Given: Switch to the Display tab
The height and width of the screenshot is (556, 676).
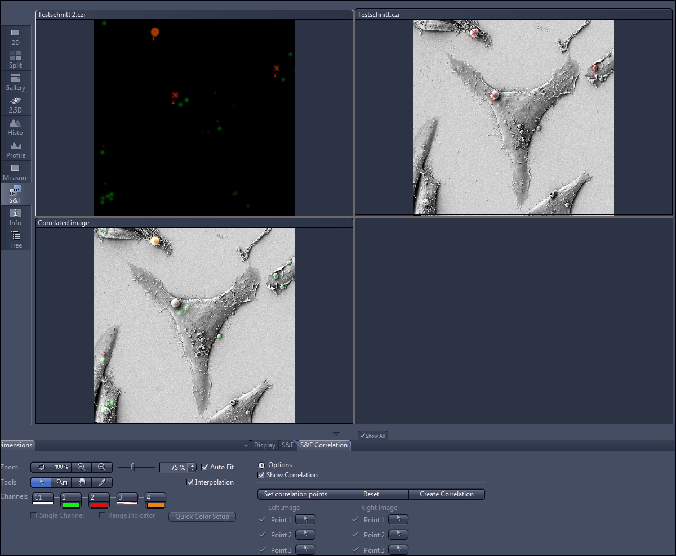Looking at the screenshot, I should point(264,445).
